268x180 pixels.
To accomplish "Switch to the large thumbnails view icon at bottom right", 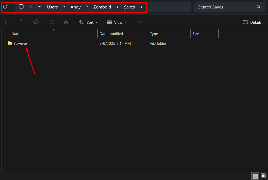I will [263, 176].
